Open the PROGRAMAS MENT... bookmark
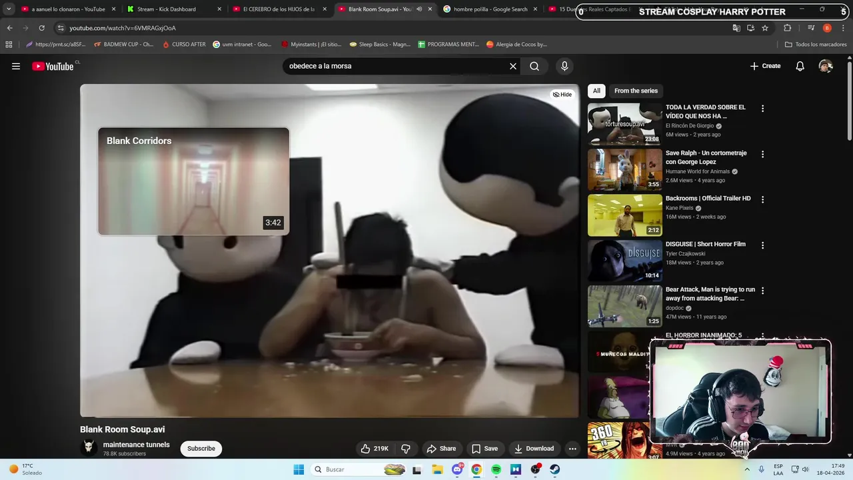The image size is (853, 480). [x=448, y=45]
